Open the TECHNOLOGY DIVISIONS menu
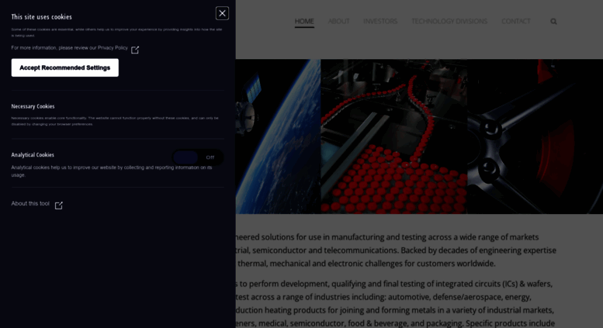Screen dimensions: 603x328 [x=449, y=21]
